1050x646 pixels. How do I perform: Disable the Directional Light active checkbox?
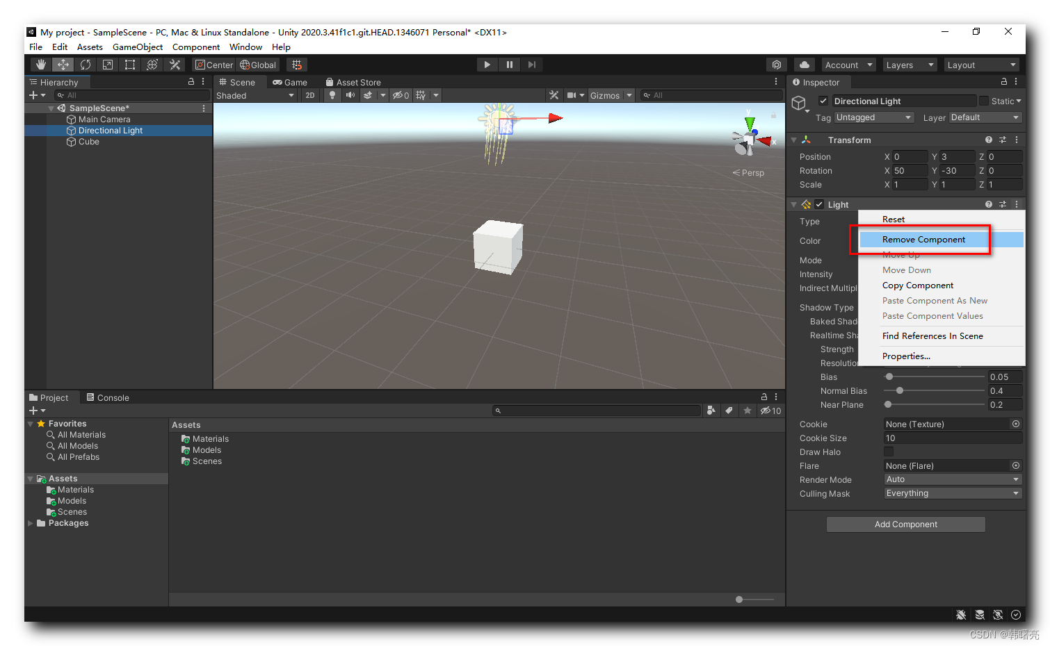(823, 101)
